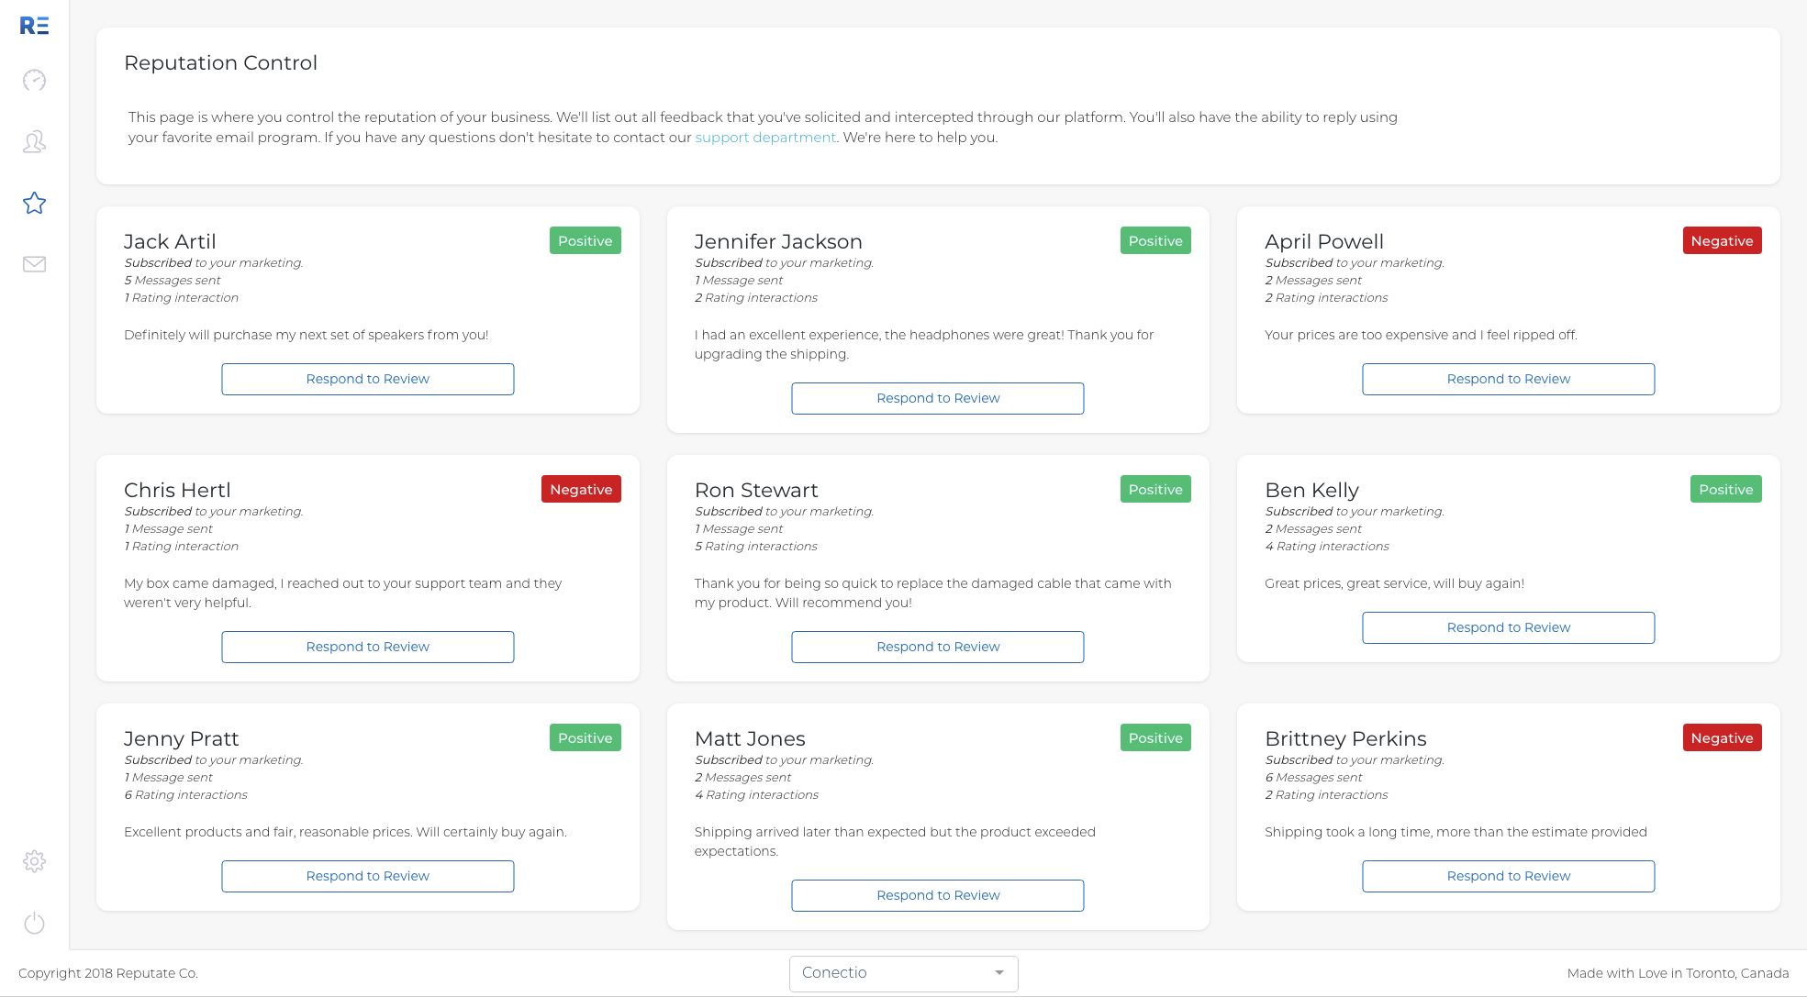Click the power logout icon at sidebar bottom

[33, 924]
